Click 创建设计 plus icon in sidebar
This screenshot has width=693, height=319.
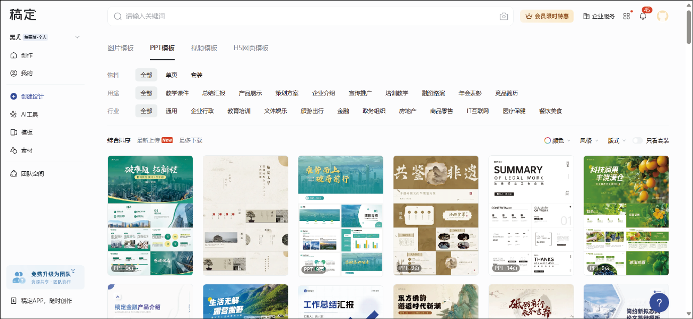click(x=14, y=97)
